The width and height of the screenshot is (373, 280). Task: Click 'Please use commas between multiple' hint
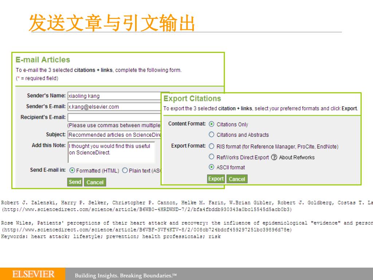point(114,125)
